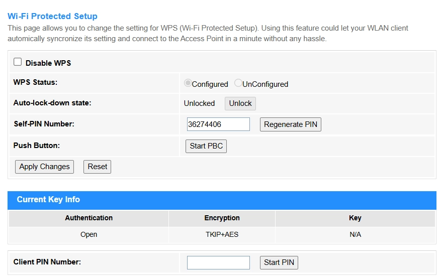Image resolution: width=441 pixels, height=280 pixels.
Task: Click the Current Key Info header bar
Action: pyautogui.click(x=222, y=200)
